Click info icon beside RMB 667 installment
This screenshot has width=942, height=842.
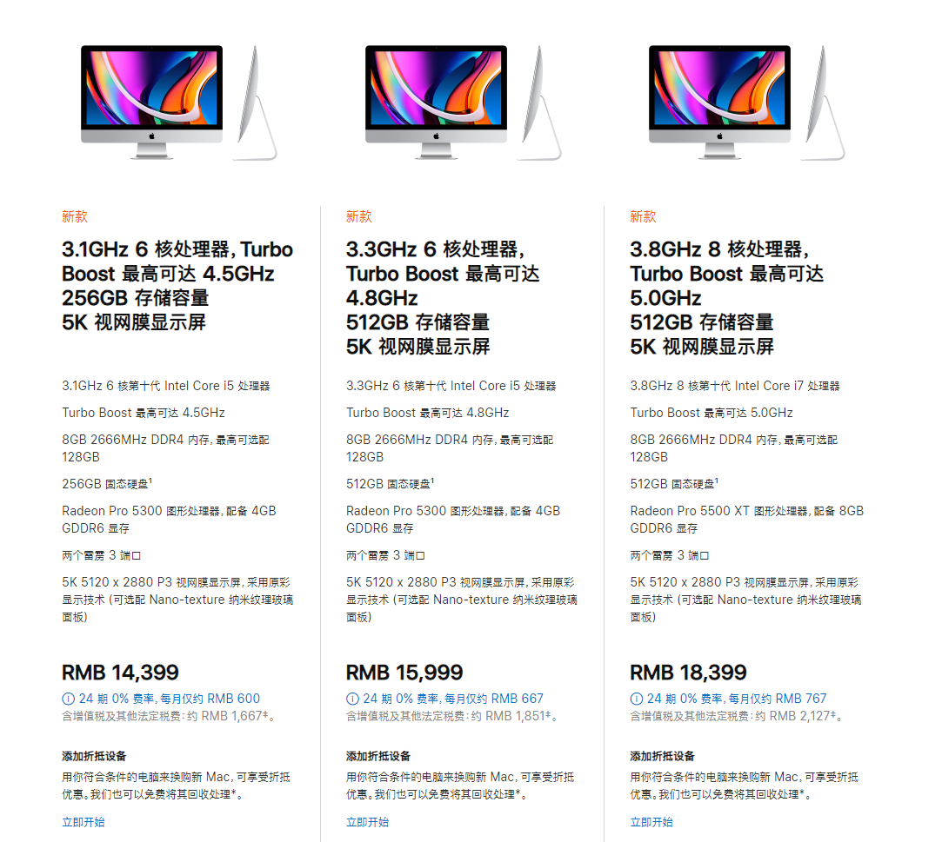click(352, 699)
